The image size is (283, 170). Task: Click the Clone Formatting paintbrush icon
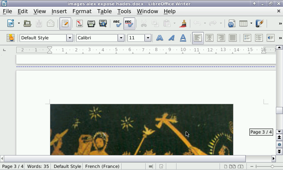183,24
